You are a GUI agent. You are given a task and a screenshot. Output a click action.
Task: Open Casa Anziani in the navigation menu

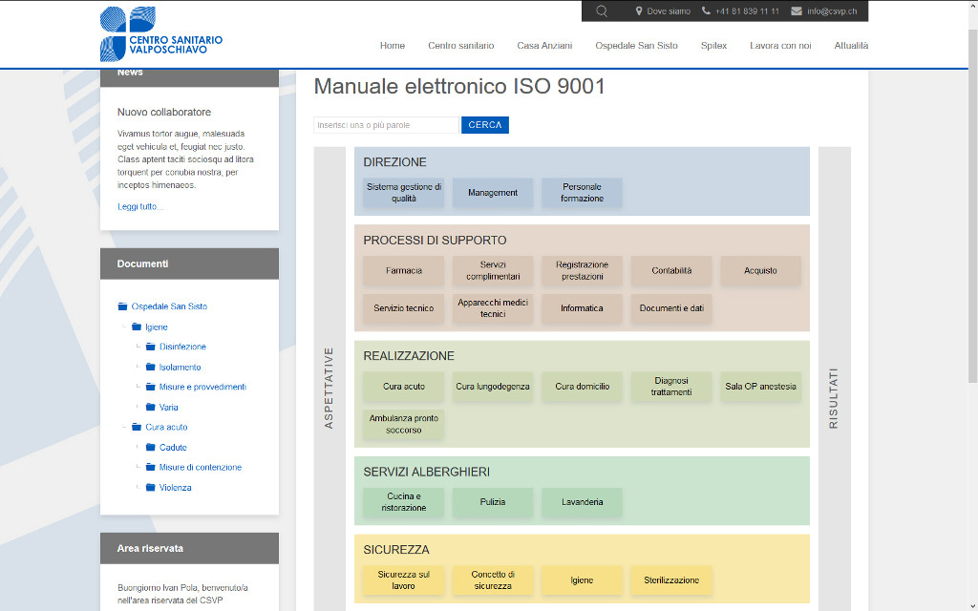click(x=544, y=46)
